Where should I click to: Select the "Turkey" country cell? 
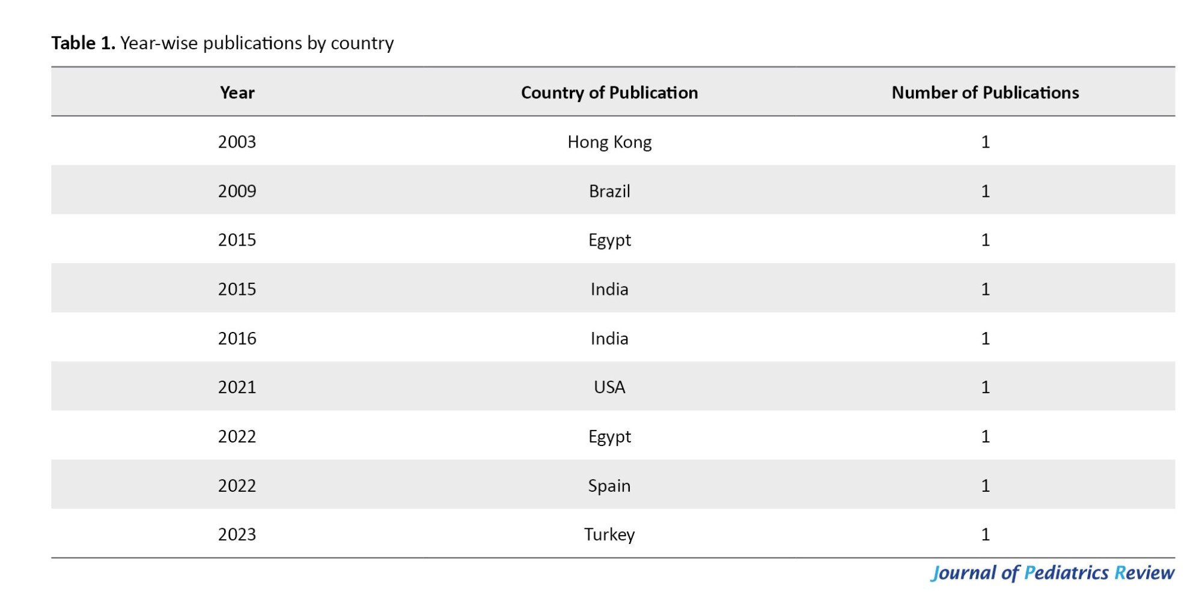pos(609,534)
